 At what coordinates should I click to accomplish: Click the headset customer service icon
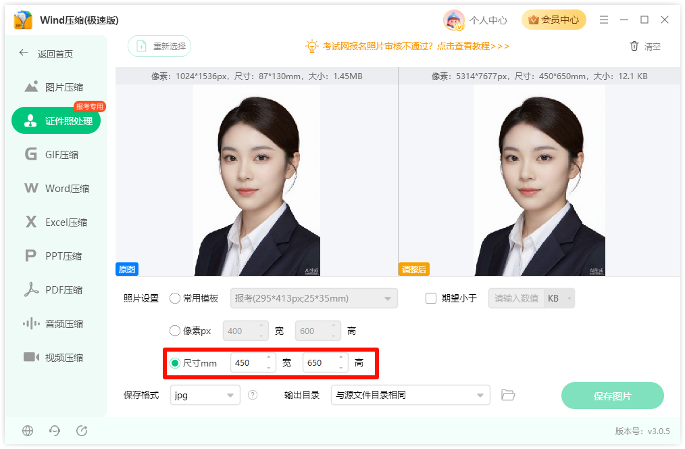(55, 431)
